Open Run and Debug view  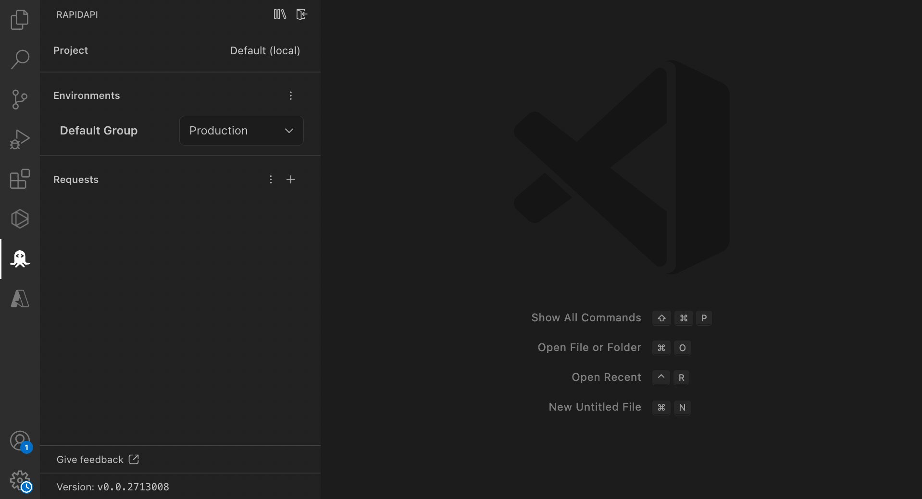pos(19,139)
